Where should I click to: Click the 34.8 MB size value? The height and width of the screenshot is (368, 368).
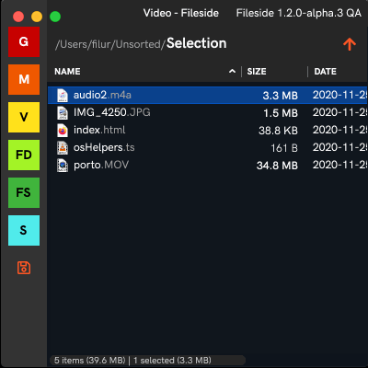pyautogui.click(x=277, y=166)
